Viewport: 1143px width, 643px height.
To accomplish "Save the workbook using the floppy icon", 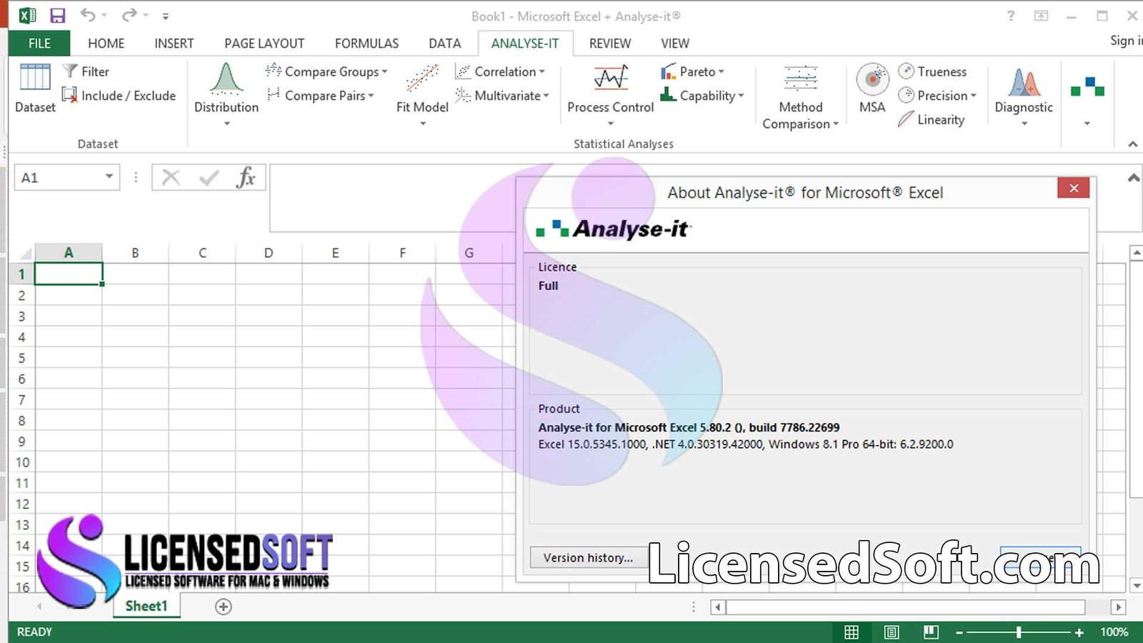I will pos(57,15).
